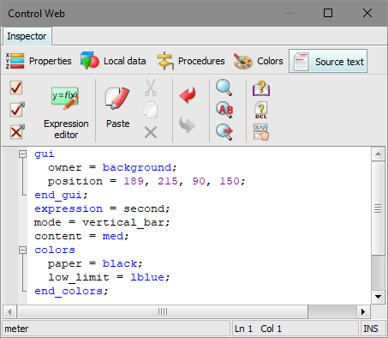This screenshot has width=388, height=338.
Task: Open the help book icon
Action: point(261,88)
